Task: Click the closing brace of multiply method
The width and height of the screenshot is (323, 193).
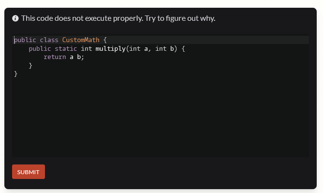Action: 30,65
